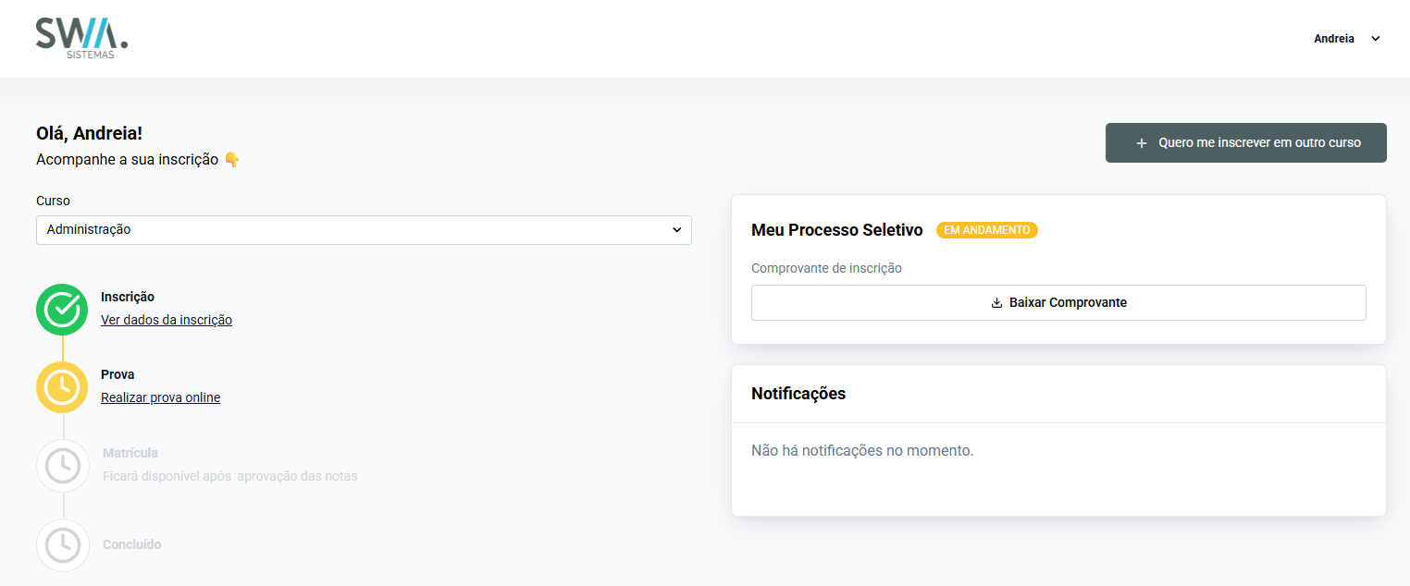Click Quero me inscrever em outro curso

pyautogui.click(x=1245, y=142)
